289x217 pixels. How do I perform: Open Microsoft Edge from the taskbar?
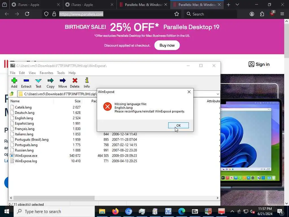coord(182,211)
